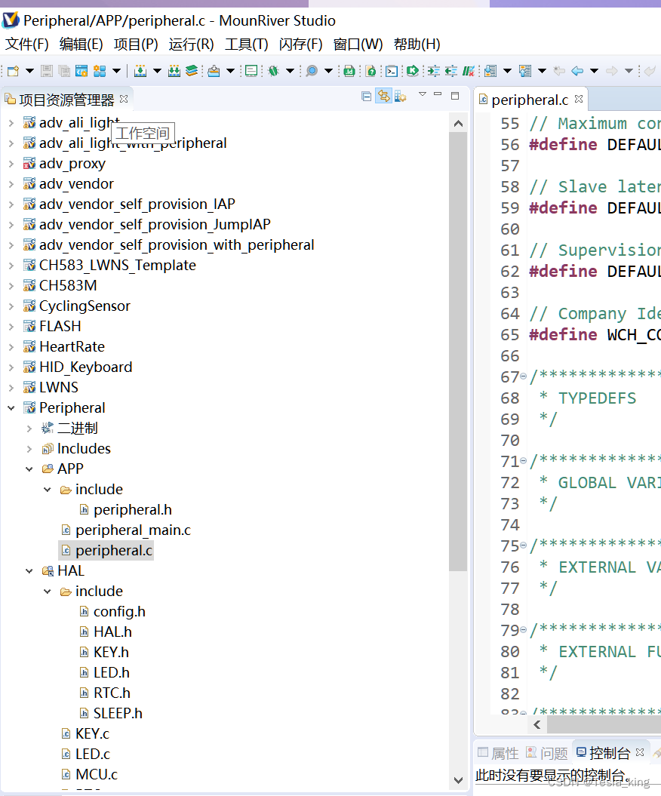Click the explorer scrollbar up arrow

458,123
